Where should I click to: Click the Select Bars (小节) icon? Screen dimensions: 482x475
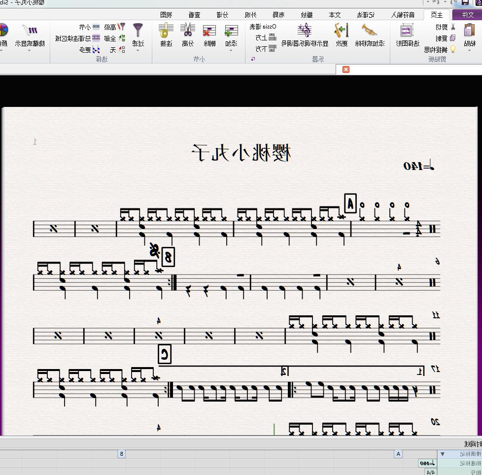[96, 27]
